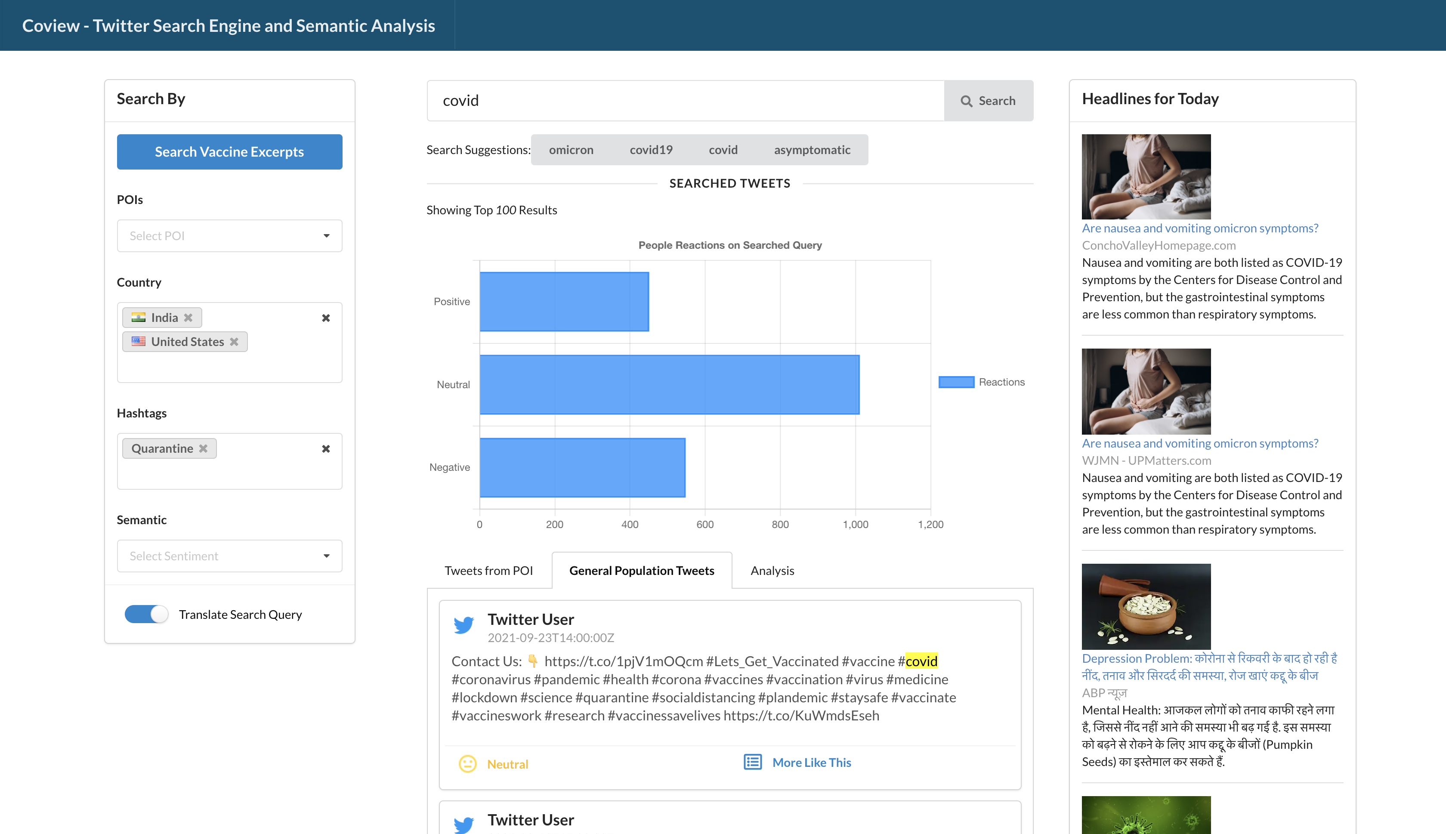Switch to the Tweets from POI tab
The width and height of the screenshot is (1446, 834).
488,571
